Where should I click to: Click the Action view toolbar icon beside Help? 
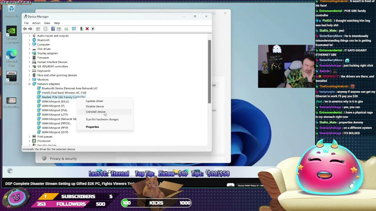[59, 29]
